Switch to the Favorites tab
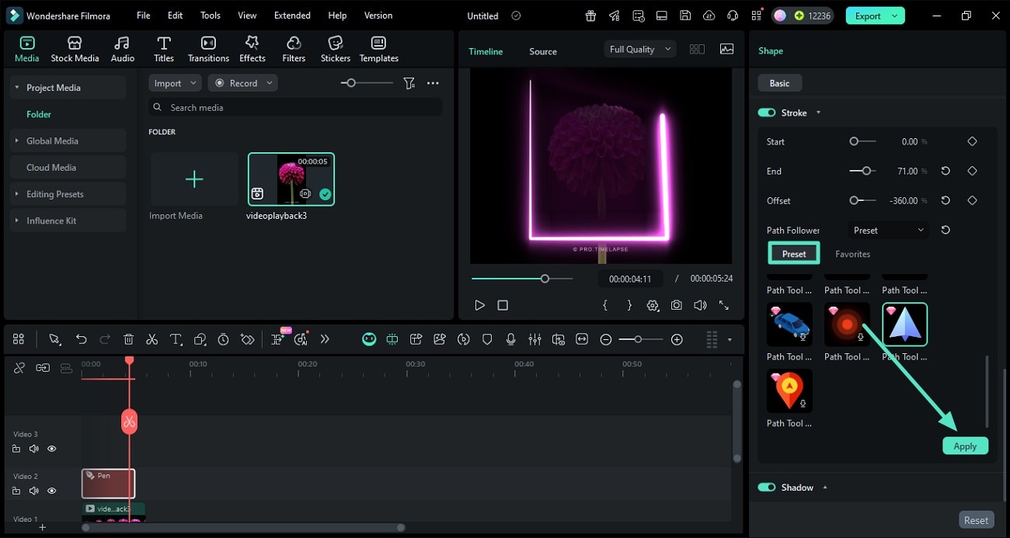This screenshot has height=538, width=1010. pyautogui.click(x=852, y=254)
